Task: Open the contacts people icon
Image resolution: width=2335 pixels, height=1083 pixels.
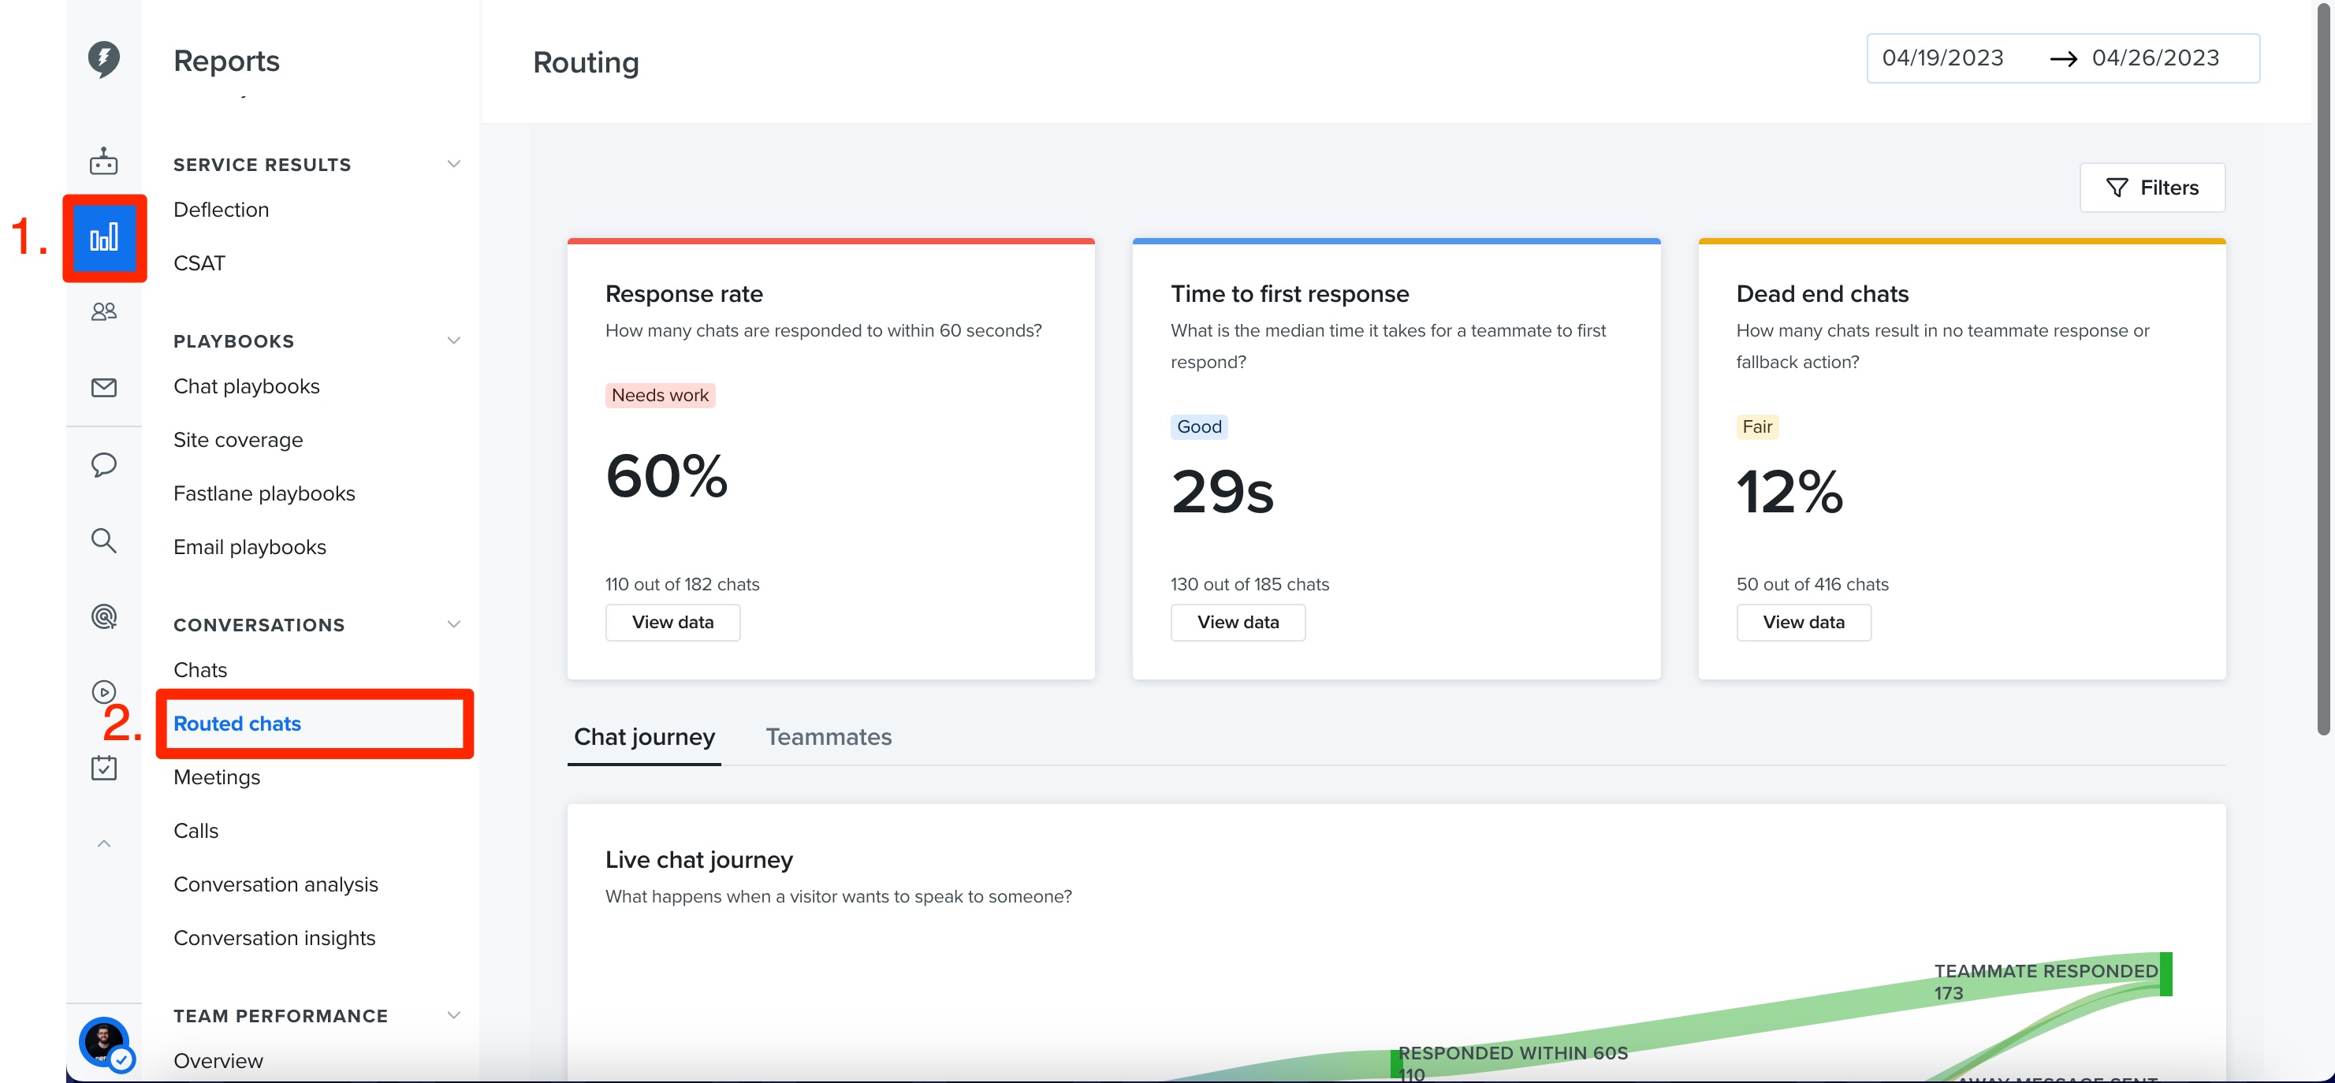Action: click(103, 312)
